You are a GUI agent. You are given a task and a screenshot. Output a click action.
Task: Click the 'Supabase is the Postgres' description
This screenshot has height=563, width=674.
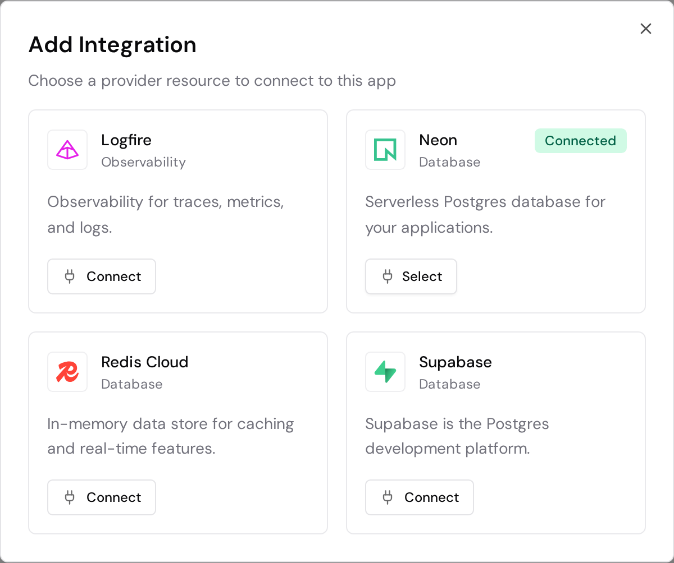click(x=457, y=436)
